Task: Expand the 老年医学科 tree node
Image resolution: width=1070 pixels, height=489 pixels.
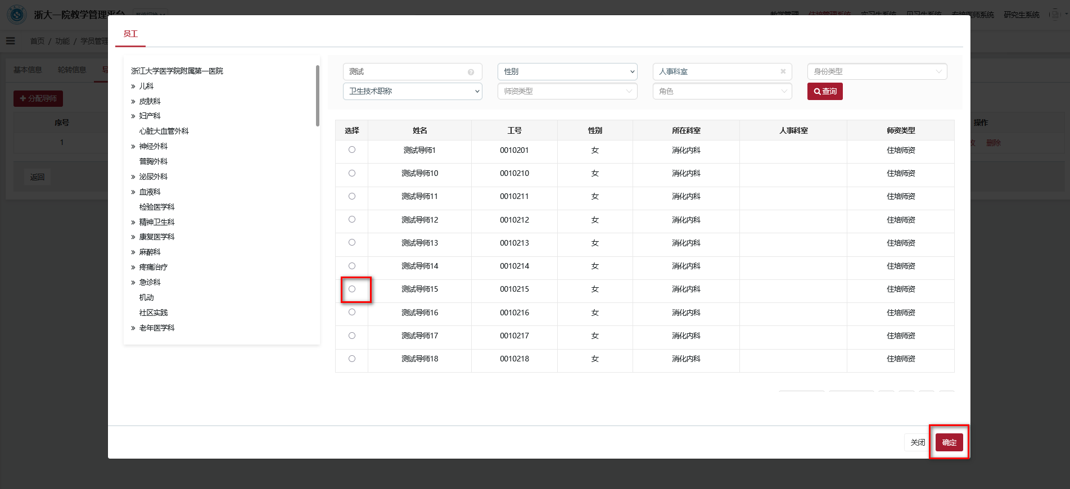Action: point(133,328)
